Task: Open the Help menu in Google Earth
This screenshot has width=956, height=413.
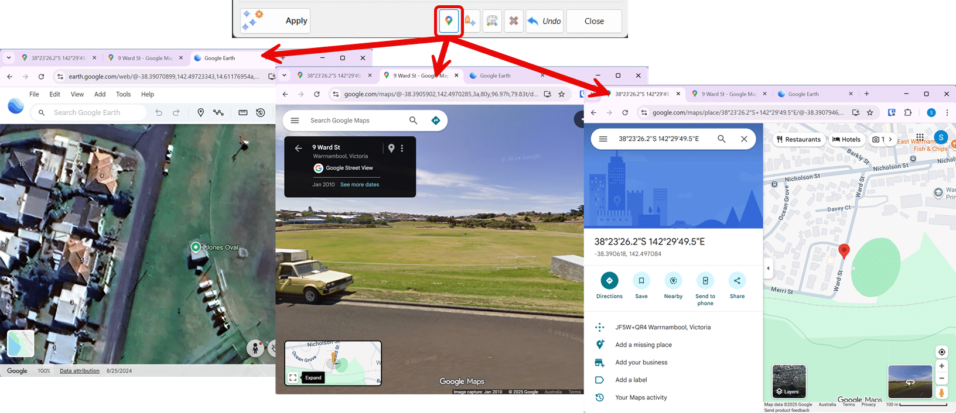Action: click(148, 94)
